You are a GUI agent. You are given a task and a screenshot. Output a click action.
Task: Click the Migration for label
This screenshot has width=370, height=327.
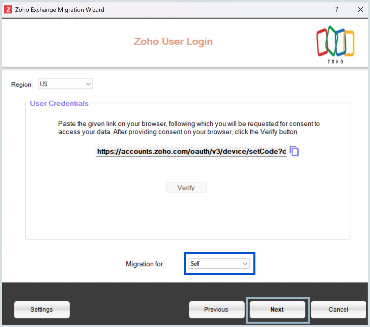145,264
